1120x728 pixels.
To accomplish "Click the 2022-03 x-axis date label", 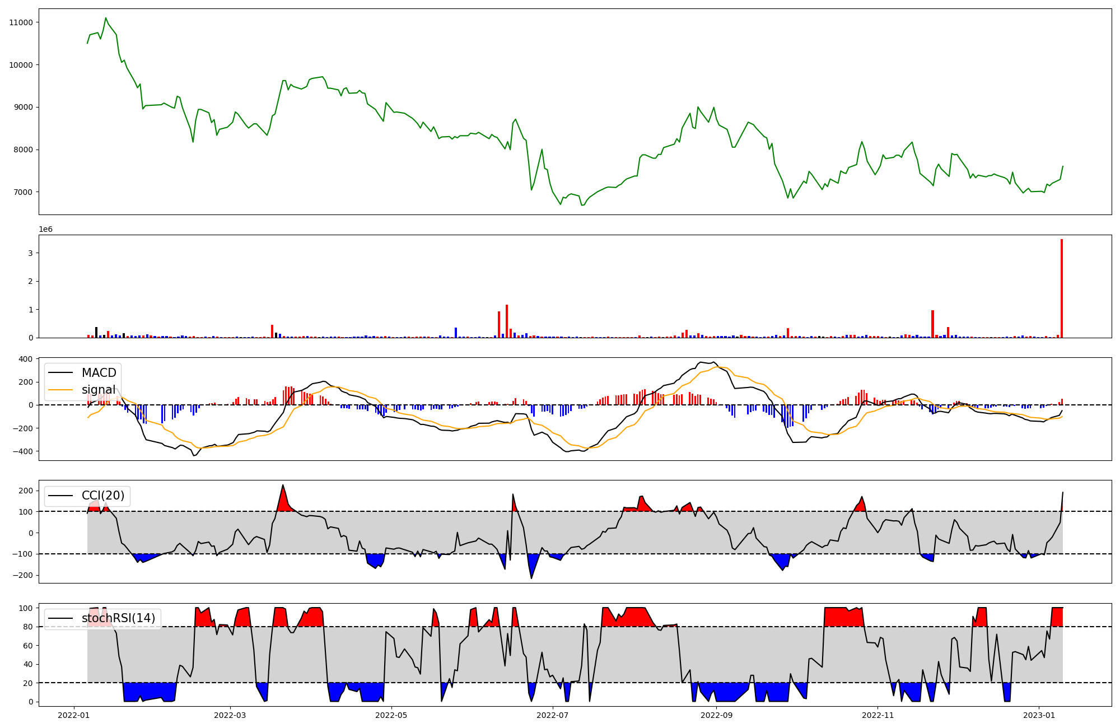I will (230, 715).
